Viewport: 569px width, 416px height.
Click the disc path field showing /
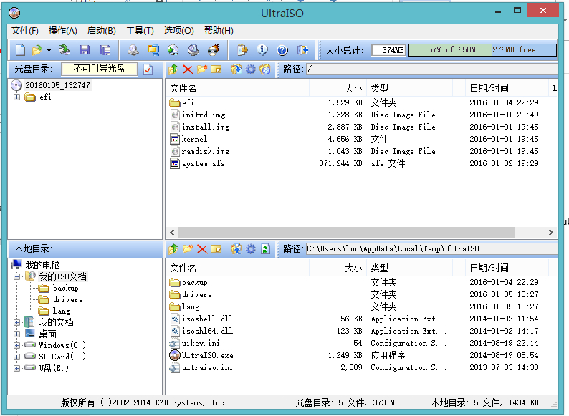(x=431, y=69)
